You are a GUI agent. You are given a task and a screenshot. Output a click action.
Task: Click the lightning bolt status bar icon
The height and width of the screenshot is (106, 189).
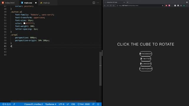point(14,104)
